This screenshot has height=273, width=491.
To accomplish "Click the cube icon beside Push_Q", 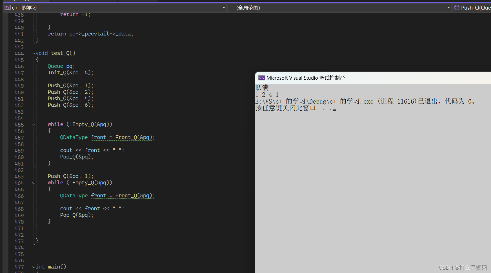I will coord(457,8).
